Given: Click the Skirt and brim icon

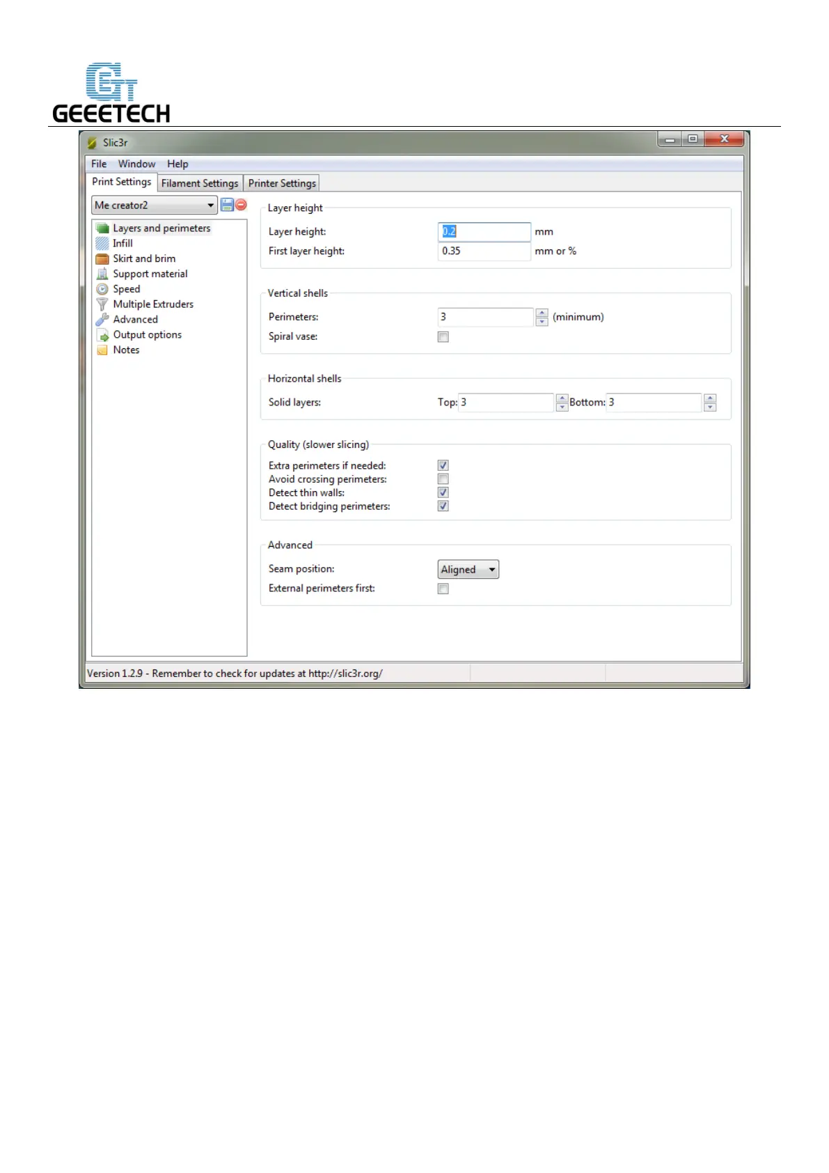Looking at the screenshot, I should 102,258.
